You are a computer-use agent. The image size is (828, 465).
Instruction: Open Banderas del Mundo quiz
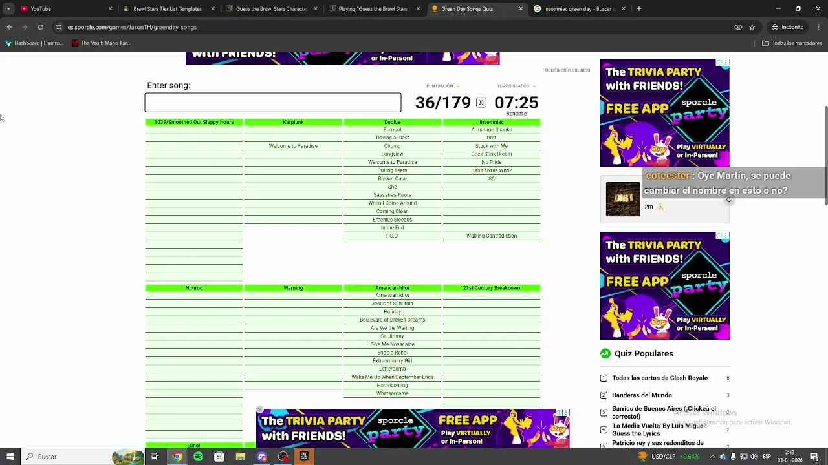pyautogui.click(x=642, y=395)
